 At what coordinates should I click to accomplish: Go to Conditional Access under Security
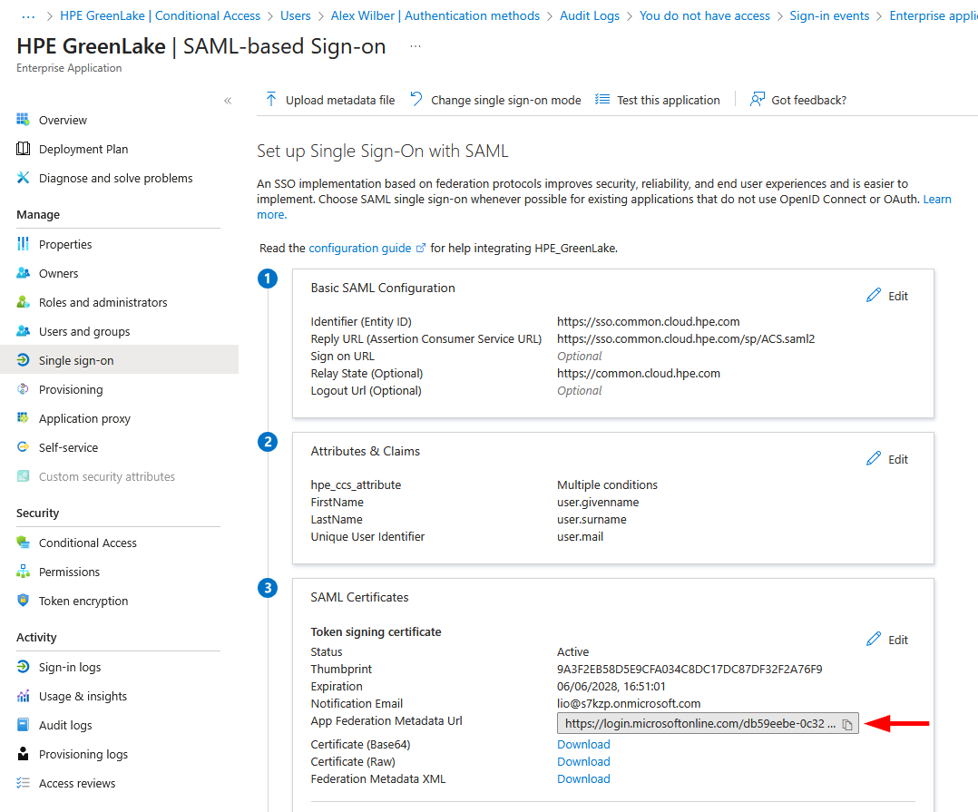tap(87, 543)
